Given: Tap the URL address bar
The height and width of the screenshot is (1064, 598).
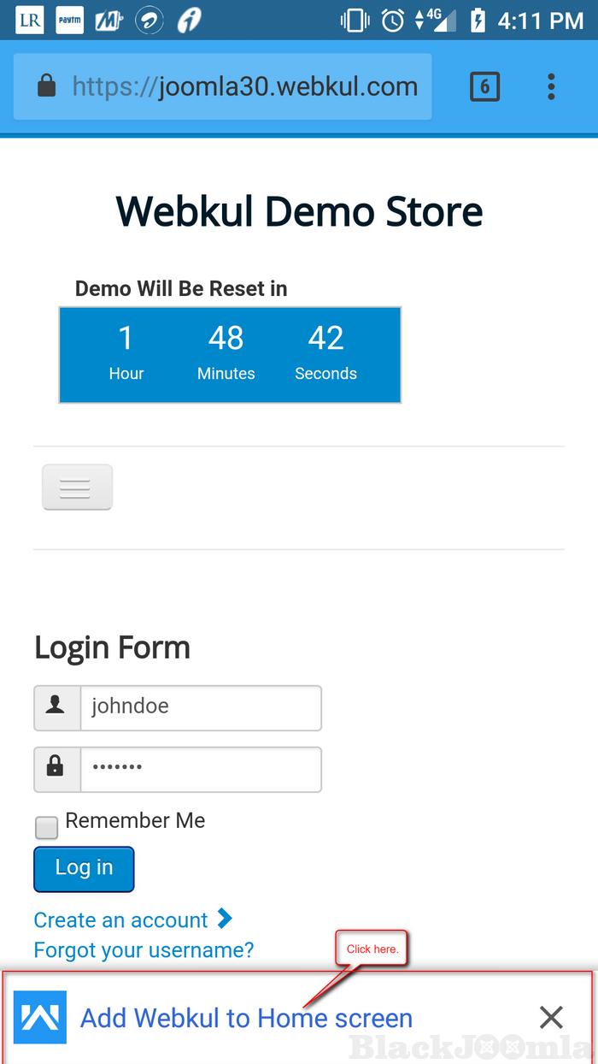Looking at the screenshot, I should (243, 86).
